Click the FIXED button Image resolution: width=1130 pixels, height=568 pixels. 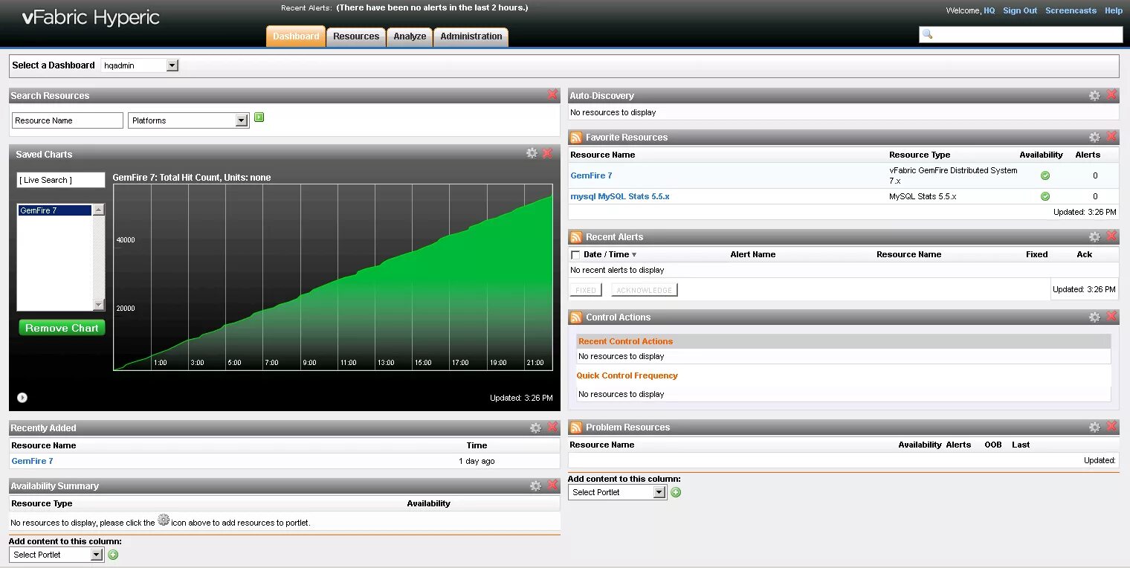point(586,290)
